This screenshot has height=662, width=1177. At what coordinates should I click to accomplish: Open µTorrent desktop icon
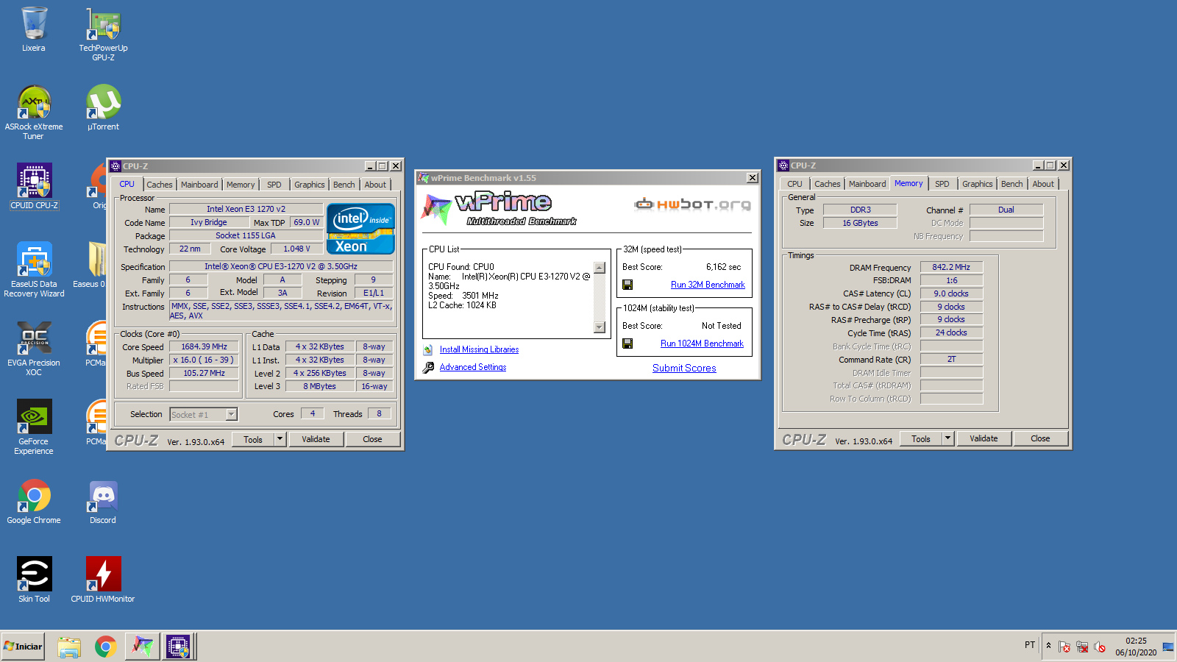coord(103,107)
